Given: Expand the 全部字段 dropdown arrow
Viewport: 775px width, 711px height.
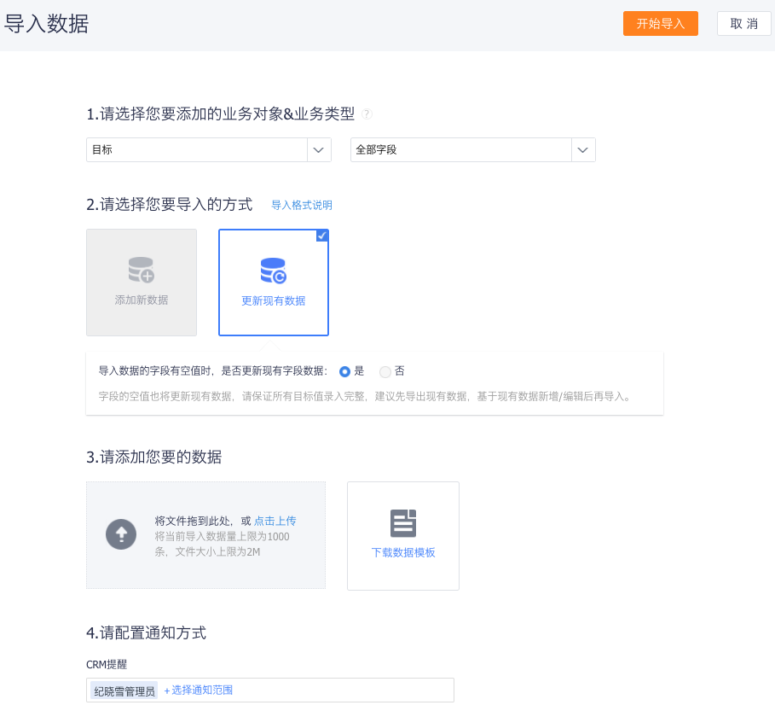Looking at the screenshot, I should pos(583,150).
